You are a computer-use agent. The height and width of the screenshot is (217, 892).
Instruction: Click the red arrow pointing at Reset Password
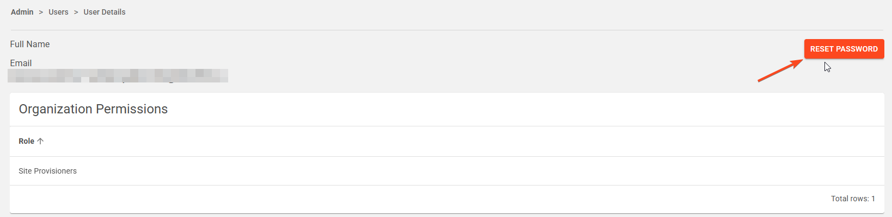click(780, 71)
